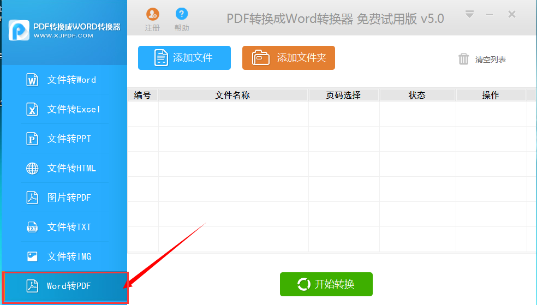Click the TXT file icon in sidebar
Screen dimensions: 537x305
tap(32, 227)
